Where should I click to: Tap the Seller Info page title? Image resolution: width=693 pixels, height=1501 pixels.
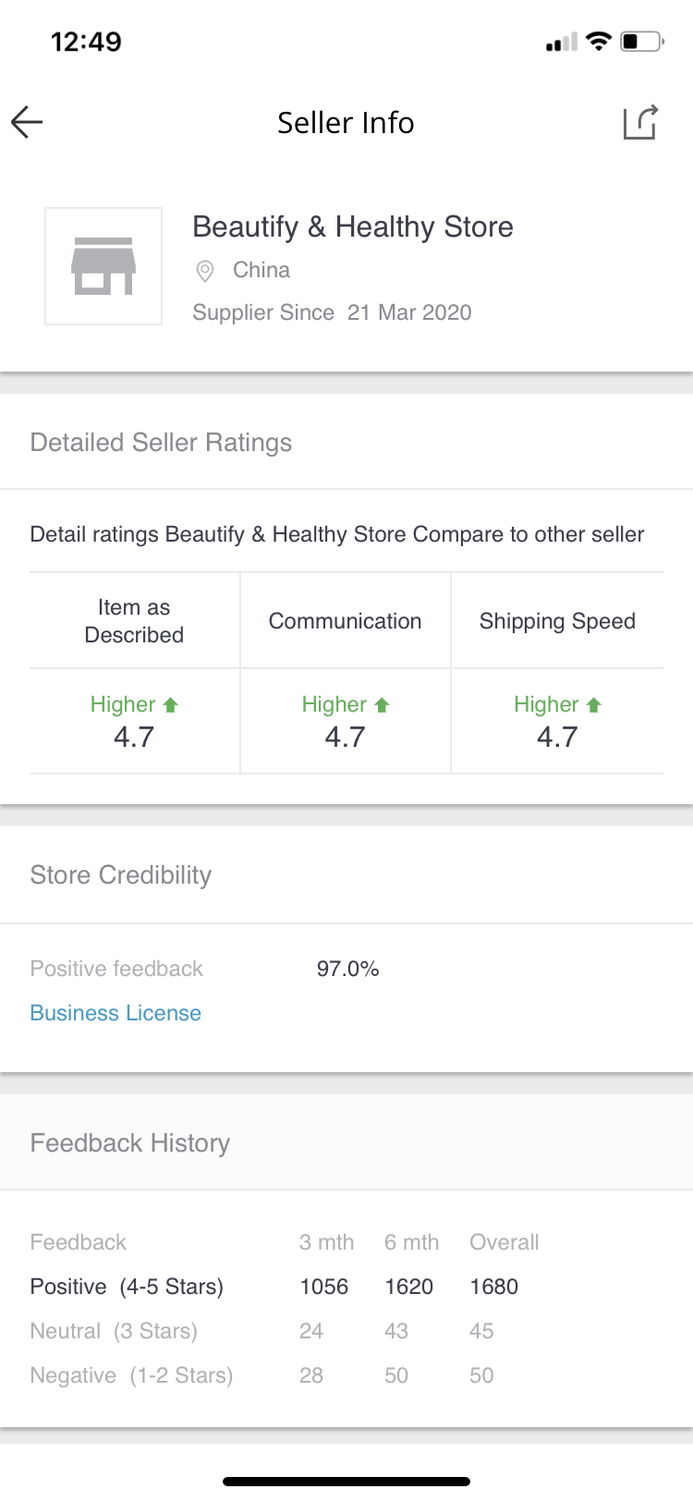346,123
